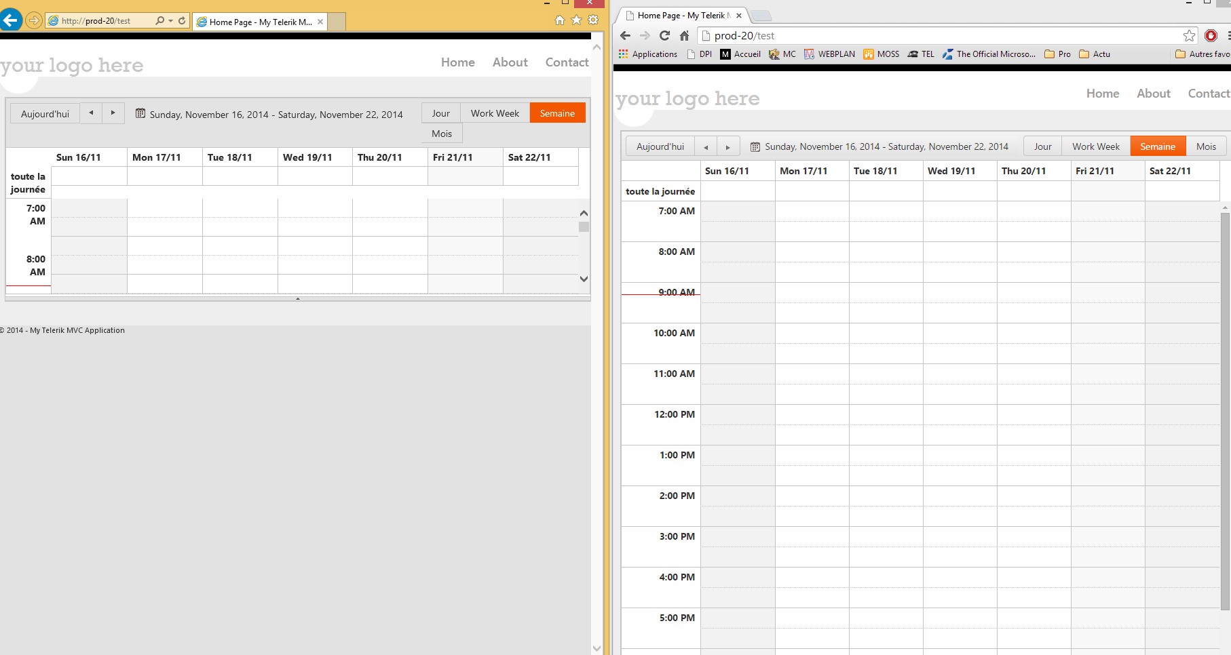Click Contact link in IE page

coord(567,62)
